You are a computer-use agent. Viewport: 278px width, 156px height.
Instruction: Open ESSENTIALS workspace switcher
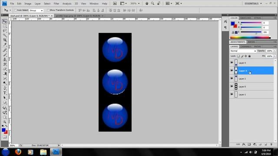pos(253,3)
